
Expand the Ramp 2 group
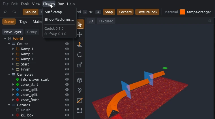click(13, 54)
